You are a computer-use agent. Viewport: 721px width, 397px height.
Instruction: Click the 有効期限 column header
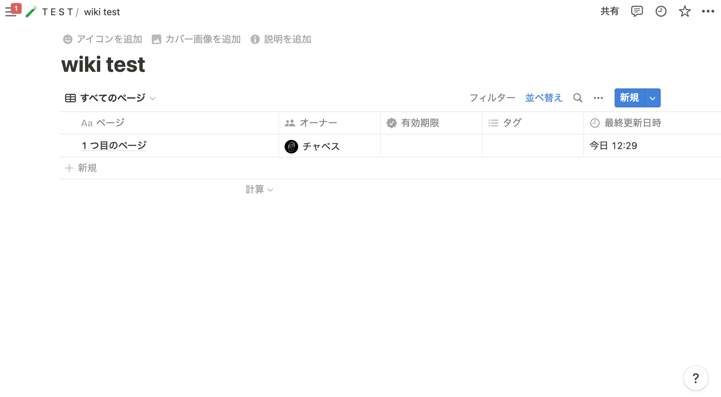(431, 123)
